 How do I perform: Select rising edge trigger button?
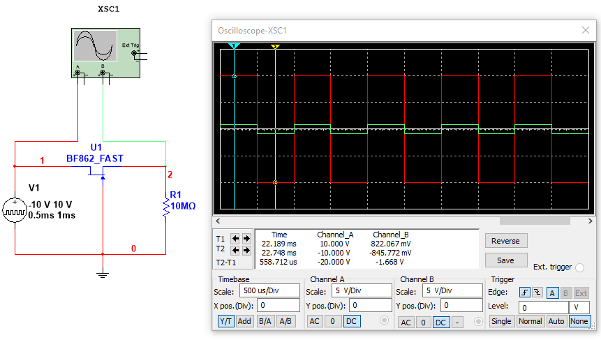point(525,293)
